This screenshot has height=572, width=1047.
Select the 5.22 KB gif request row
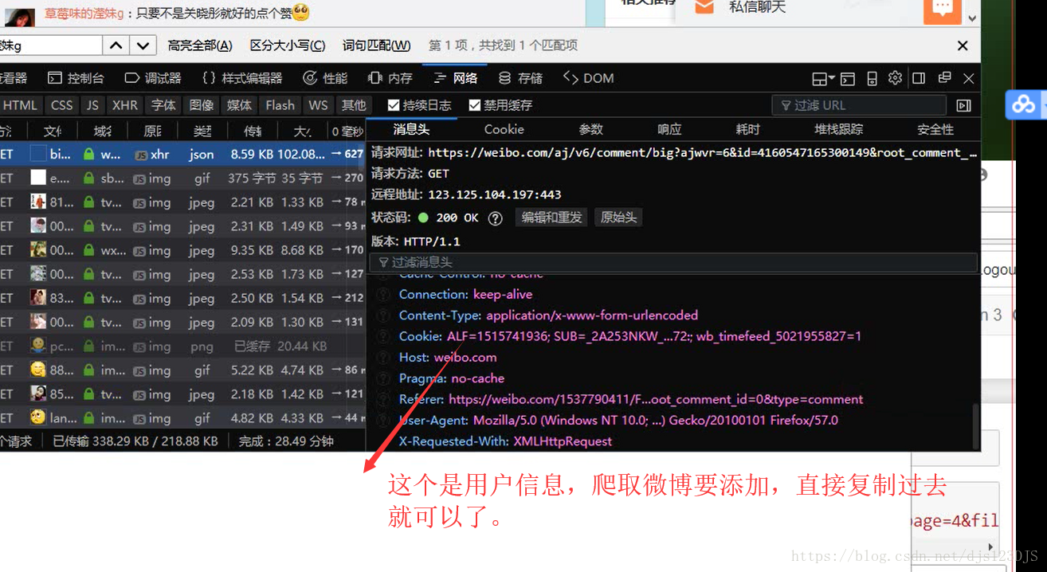(x=182, y=370)
